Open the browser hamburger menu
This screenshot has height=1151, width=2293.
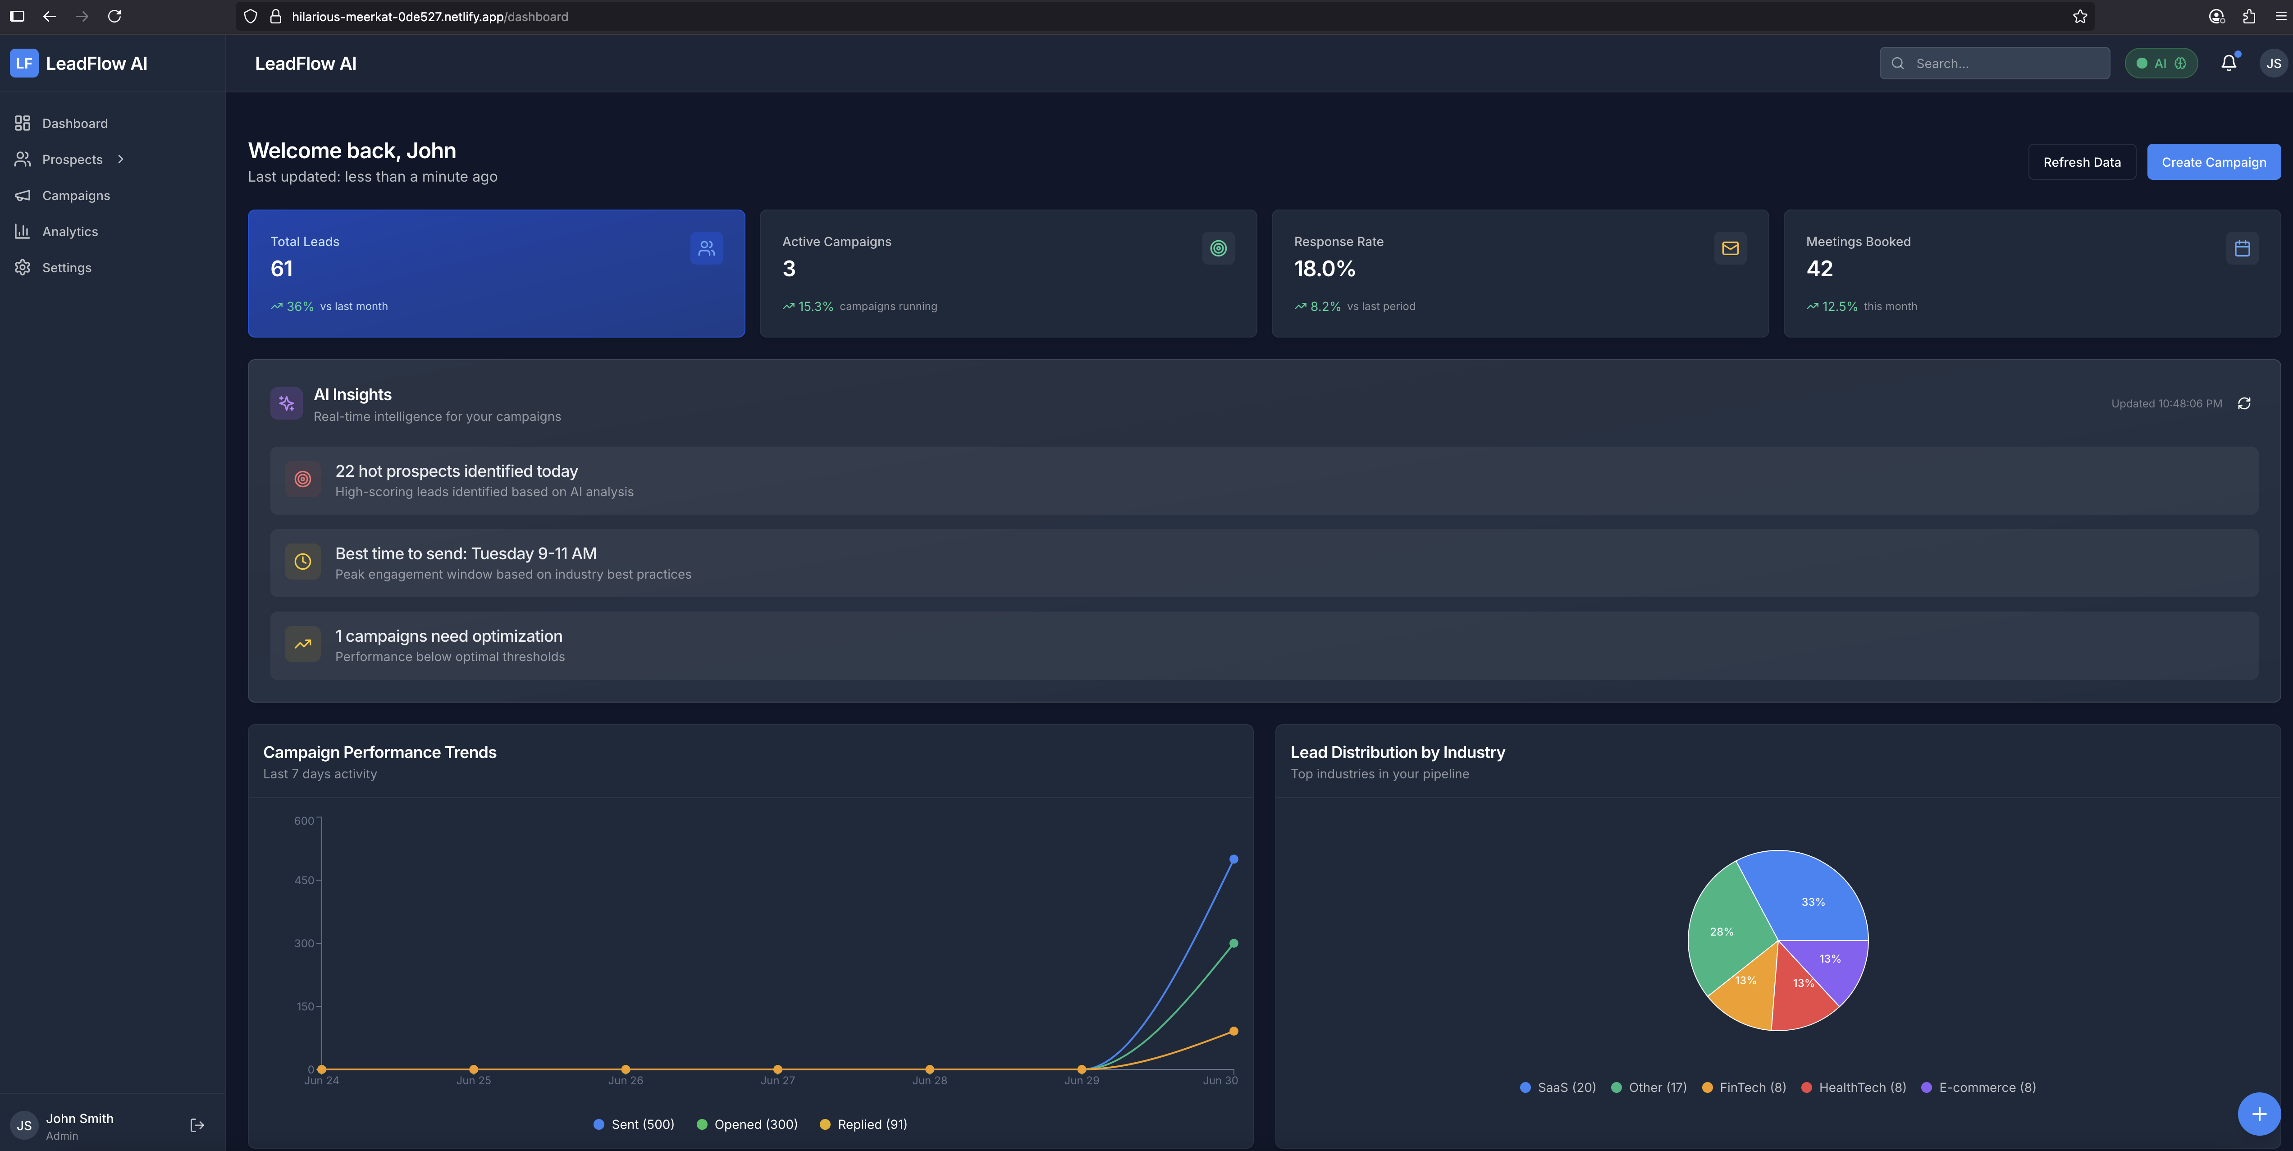(2280, 16)
